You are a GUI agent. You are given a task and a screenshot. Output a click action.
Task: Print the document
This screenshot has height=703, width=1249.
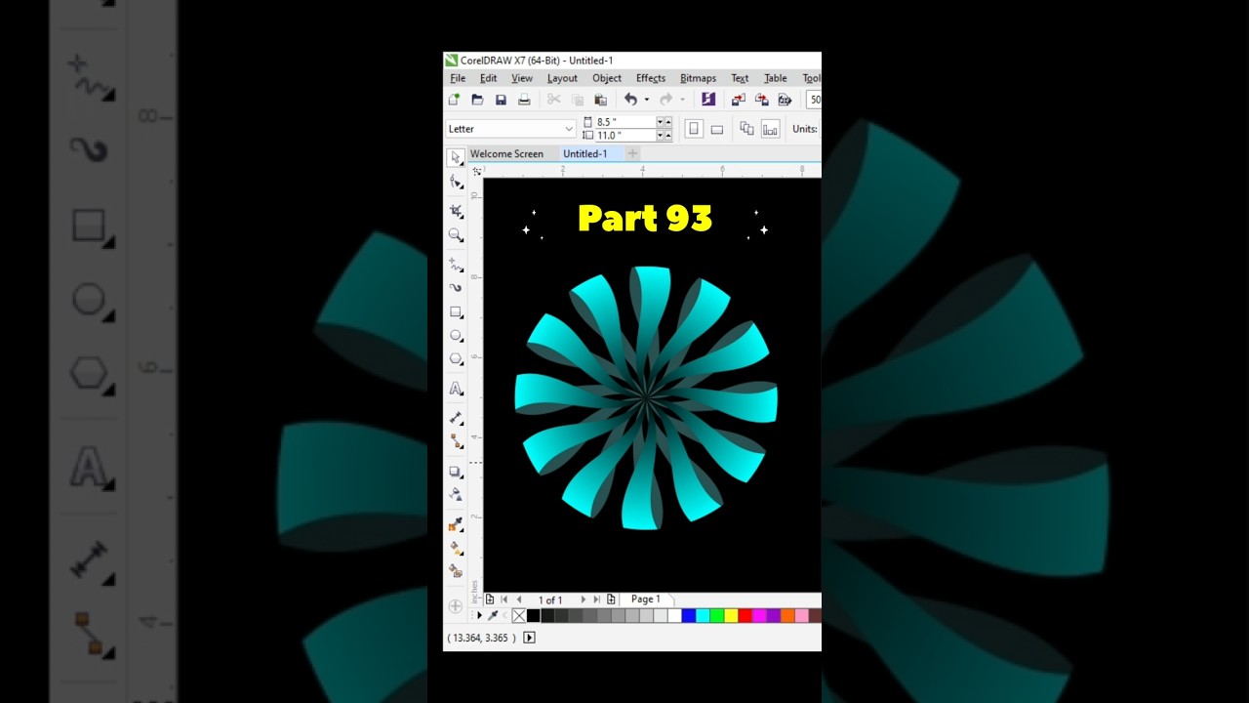click(x=524, y=100)
